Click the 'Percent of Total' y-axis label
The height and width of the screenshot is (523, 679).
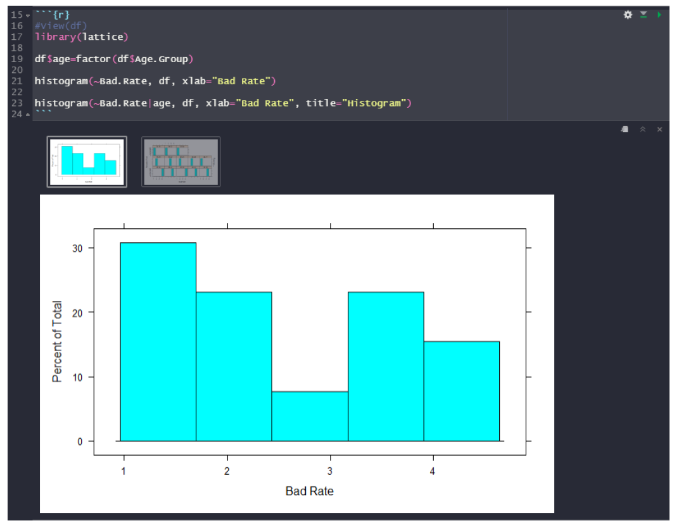pyautogui.click(x=57, y=342)
